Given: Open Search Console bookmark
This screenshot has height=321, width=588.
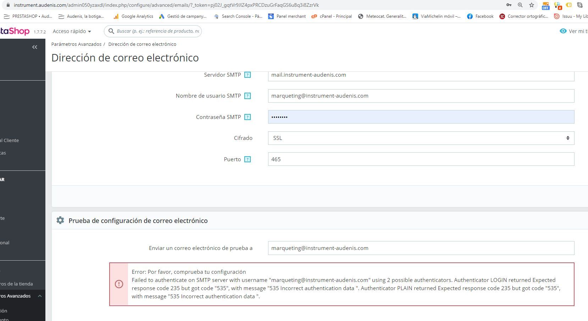Looking at the screenshot, I should point(238,16).
